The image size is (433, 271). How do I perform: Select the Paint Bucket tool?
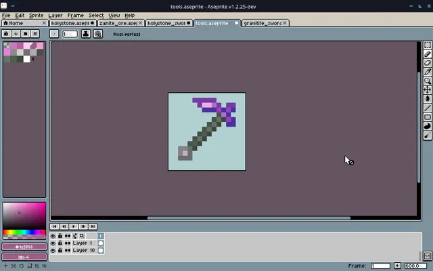tap(428, 99)
